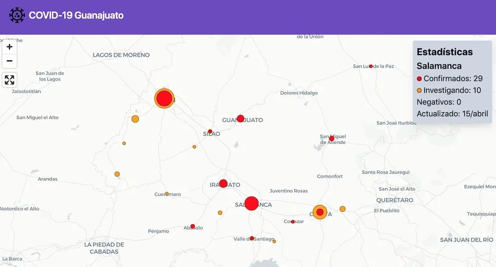Select the large red Salamanca marker
The width and height of the screenshot is (496, 267).
252,203
